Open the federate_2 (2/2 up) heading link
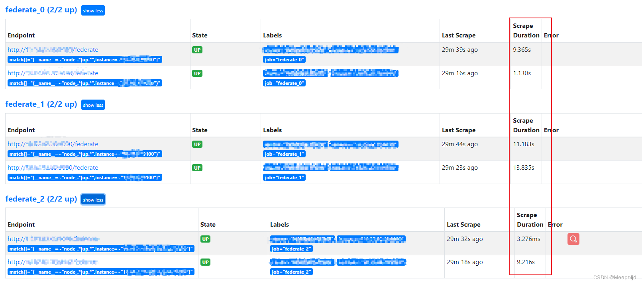642x284 pixels. tap(41, 199)
